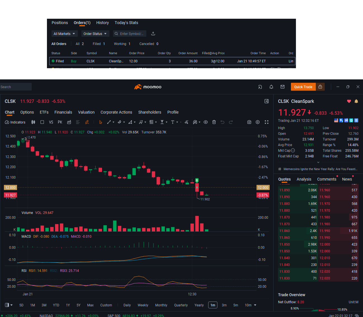Select the text annotation tool
This screenshot has height=317, width=363.
point(173,122)
